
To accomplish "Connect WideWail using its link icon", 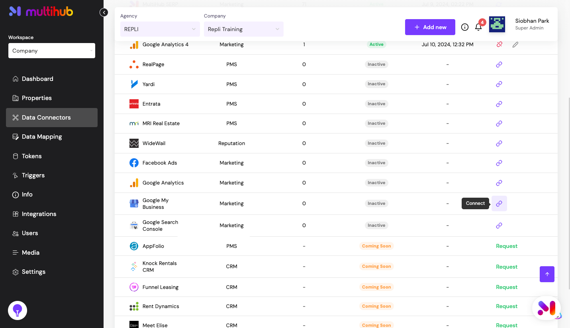I will (499, 143).
